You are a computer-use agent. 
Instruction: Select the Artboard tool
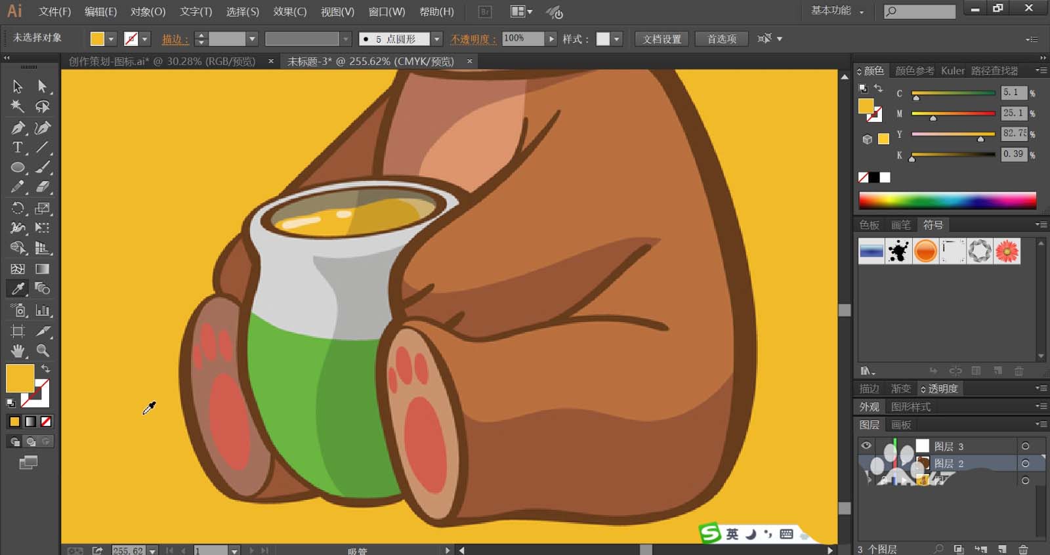click(x=18, y=331)
